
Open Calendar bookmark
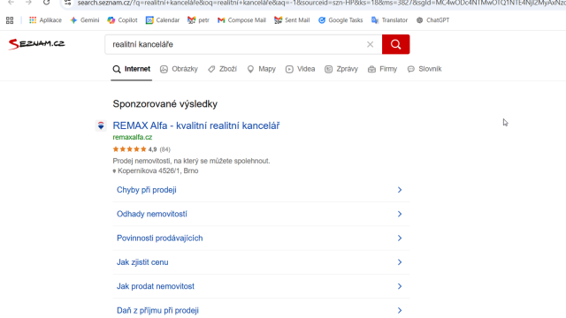[163, 20]
